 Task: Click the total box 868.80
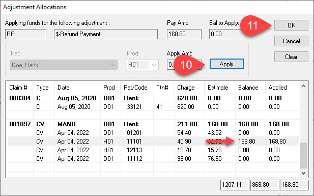pyautogui.click(x=265, y=185)
